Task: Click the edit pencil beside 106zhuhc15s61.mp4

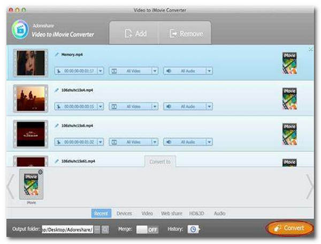Action: click(x=57, y=161)
